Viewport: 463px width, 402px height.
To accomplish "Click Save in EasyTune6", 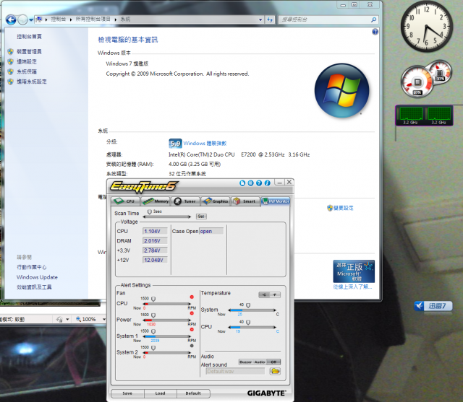I will pos(127,393).
